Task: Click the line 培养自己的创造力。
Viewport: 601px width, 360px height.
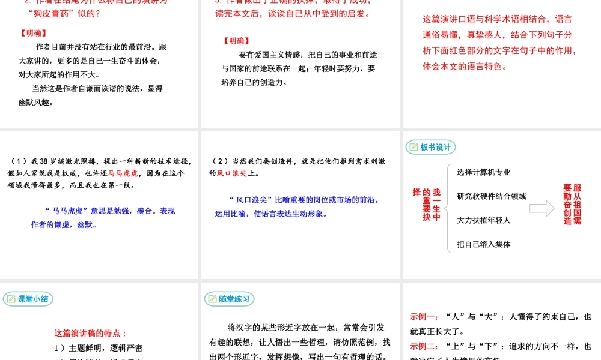Action: 254,82
